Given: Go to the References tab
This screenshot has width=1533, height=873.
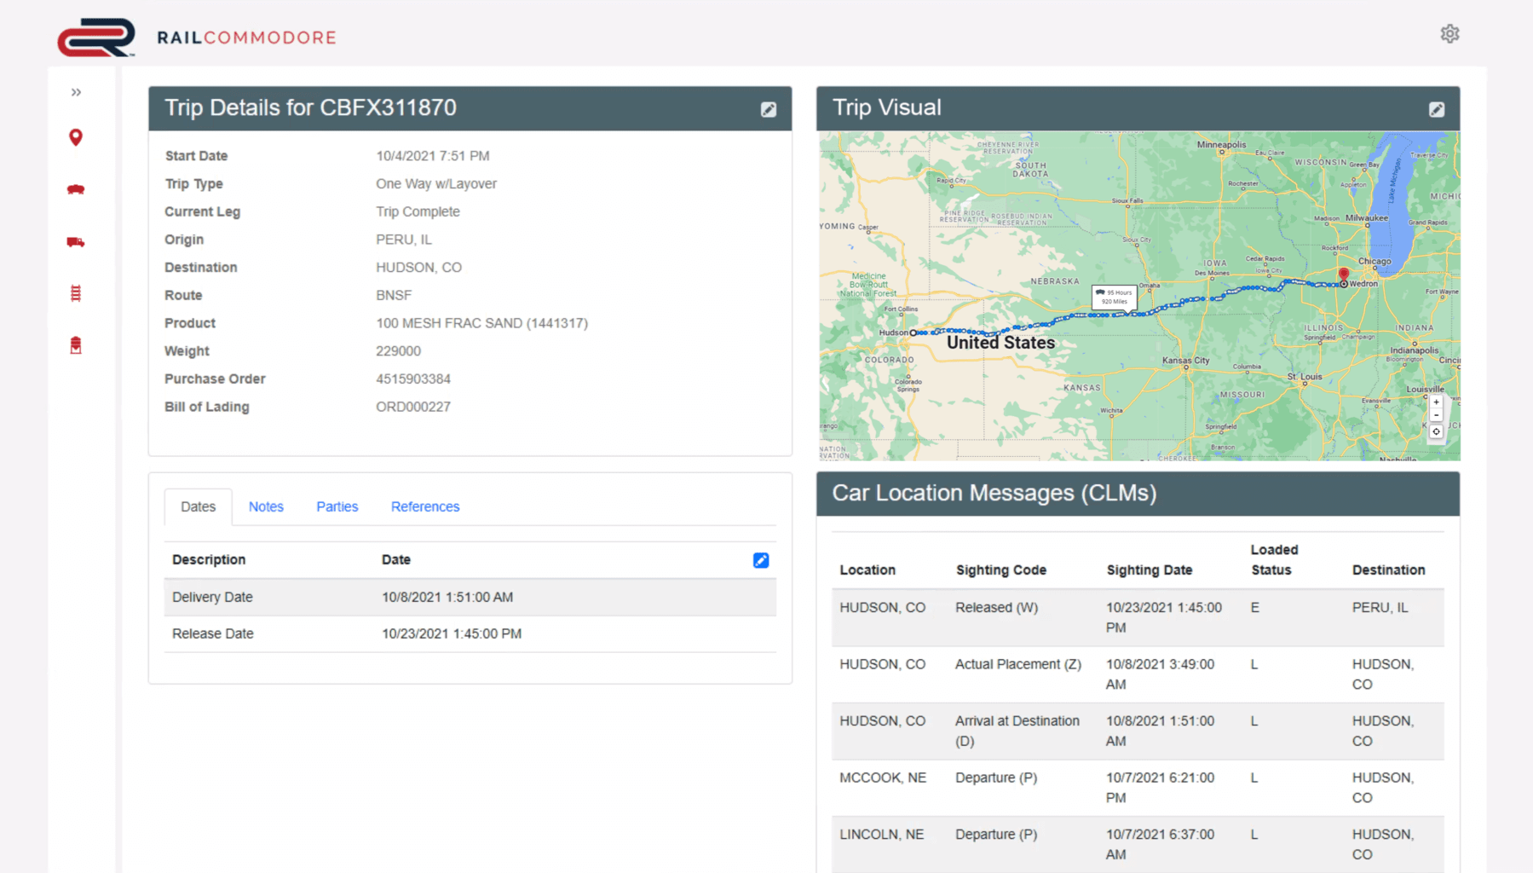Looking at the screenshot, I should coord(424,506).
